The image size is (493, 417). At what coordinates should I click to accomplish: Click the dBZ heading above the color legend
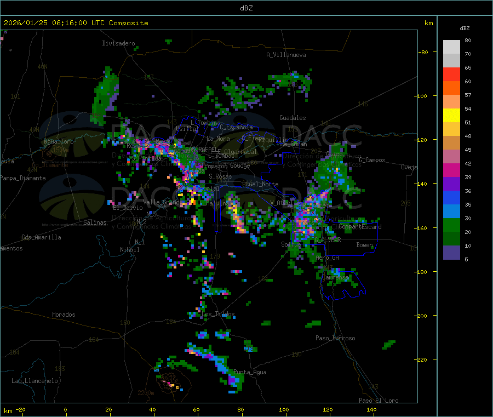pos(465,28)
